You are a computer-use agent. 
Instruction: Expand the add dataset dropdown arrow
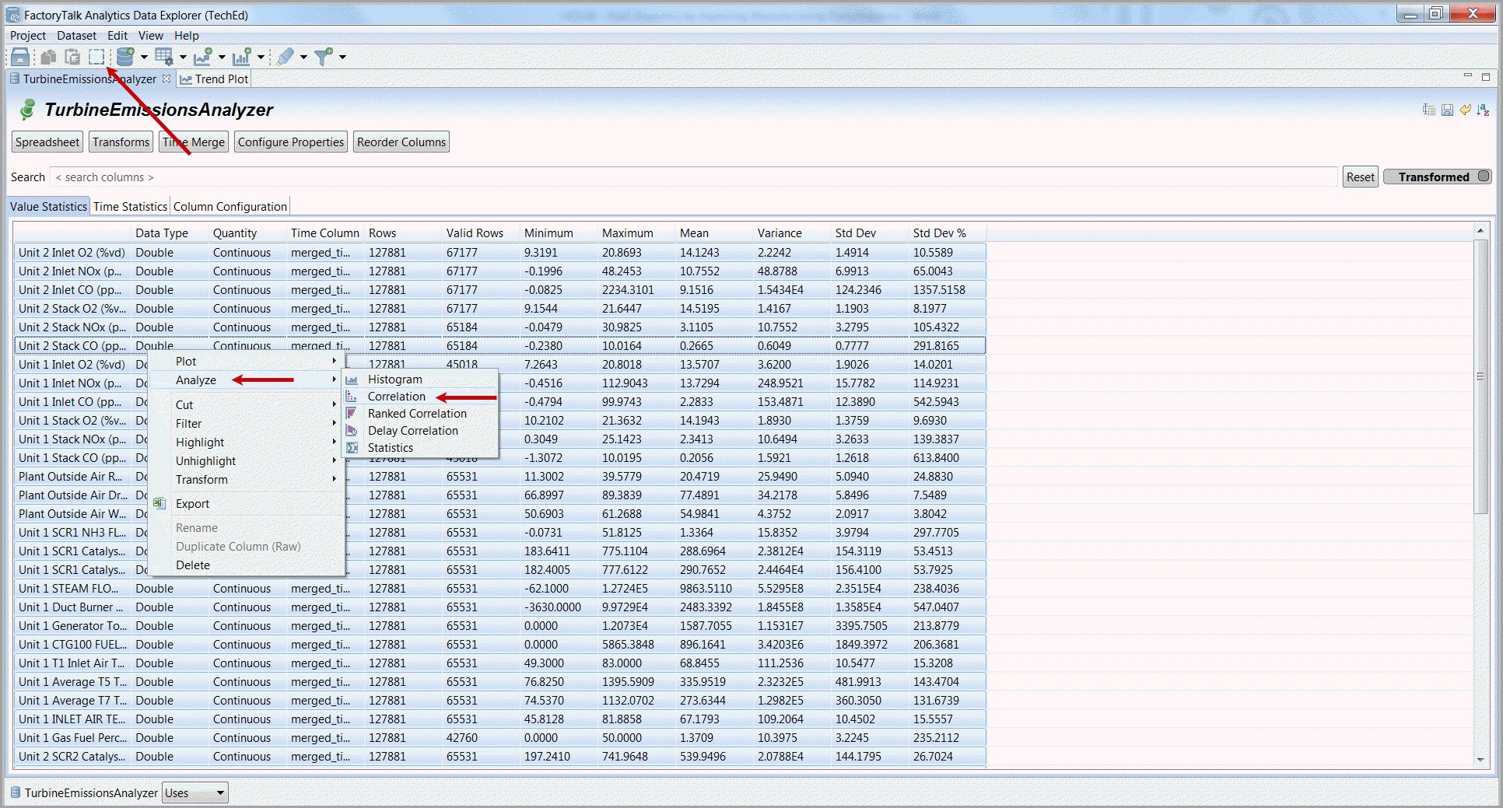click(x=144, y=57)
